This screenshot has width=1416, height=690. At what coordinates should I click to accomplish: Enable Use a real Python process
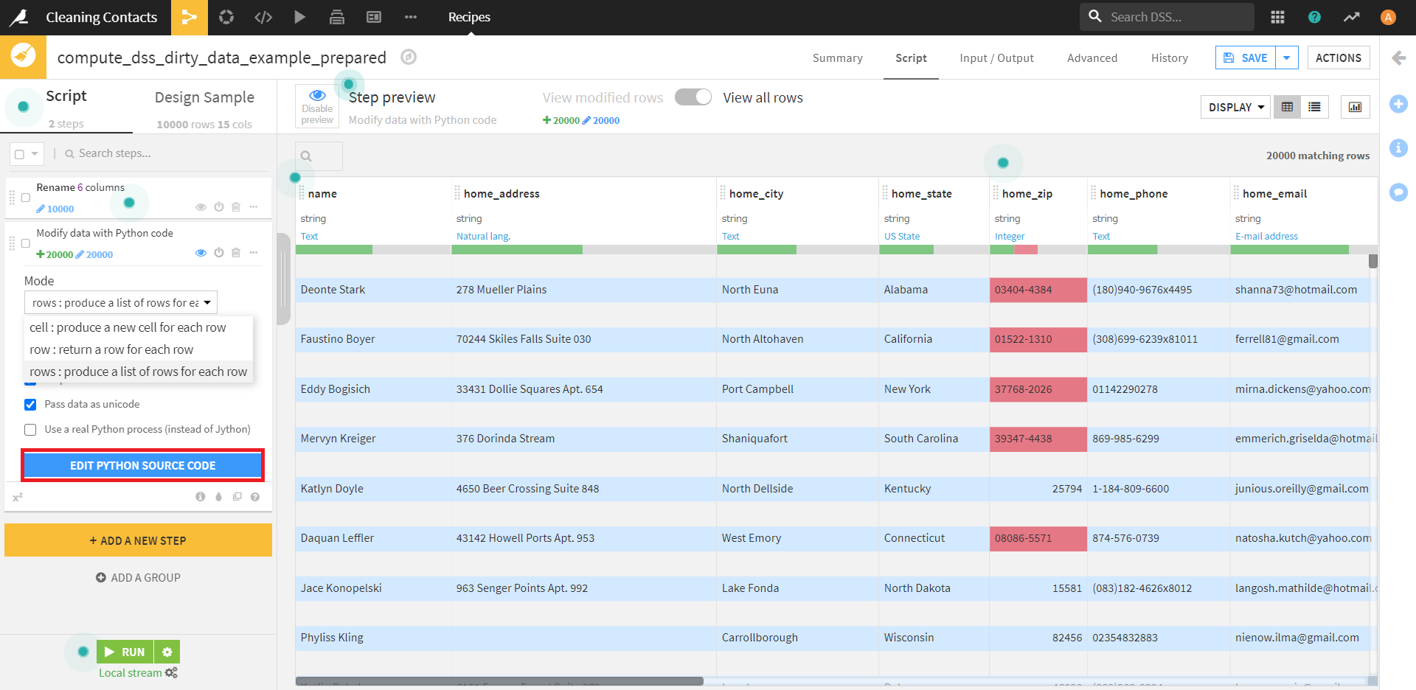[x=30, y=429]
